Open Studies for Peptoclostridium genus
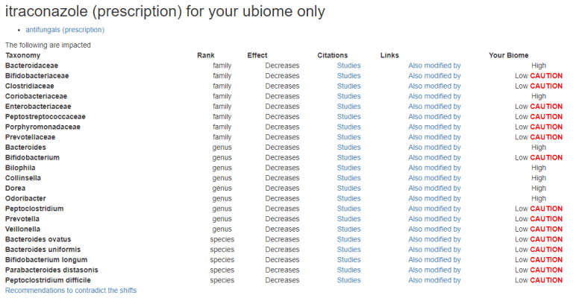Viewport: 579px width, 301px height. 348,209
